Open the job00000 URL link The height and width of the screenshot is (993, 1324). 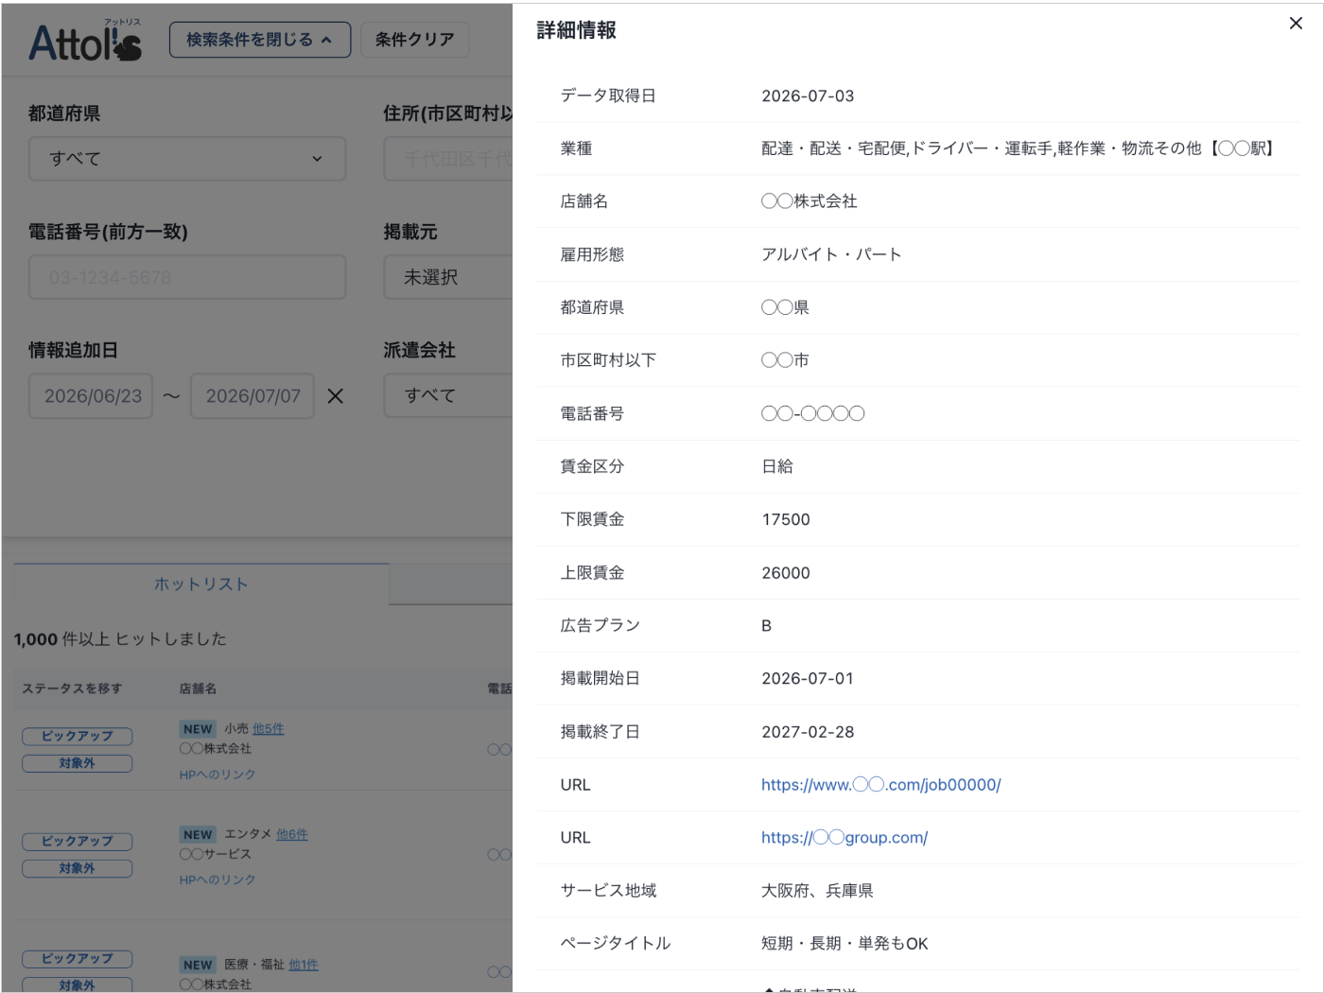coord(880,785)
